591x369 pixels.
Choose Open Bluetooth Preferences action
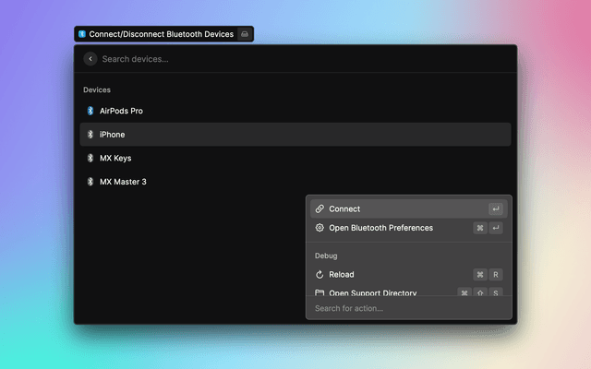380,228
